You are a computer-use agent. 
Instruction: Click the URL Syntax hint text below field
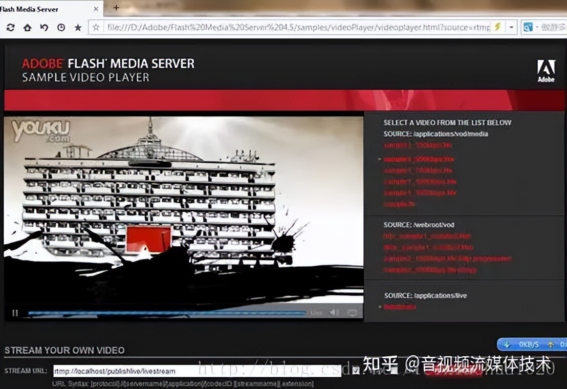click(x=183, y=383)
